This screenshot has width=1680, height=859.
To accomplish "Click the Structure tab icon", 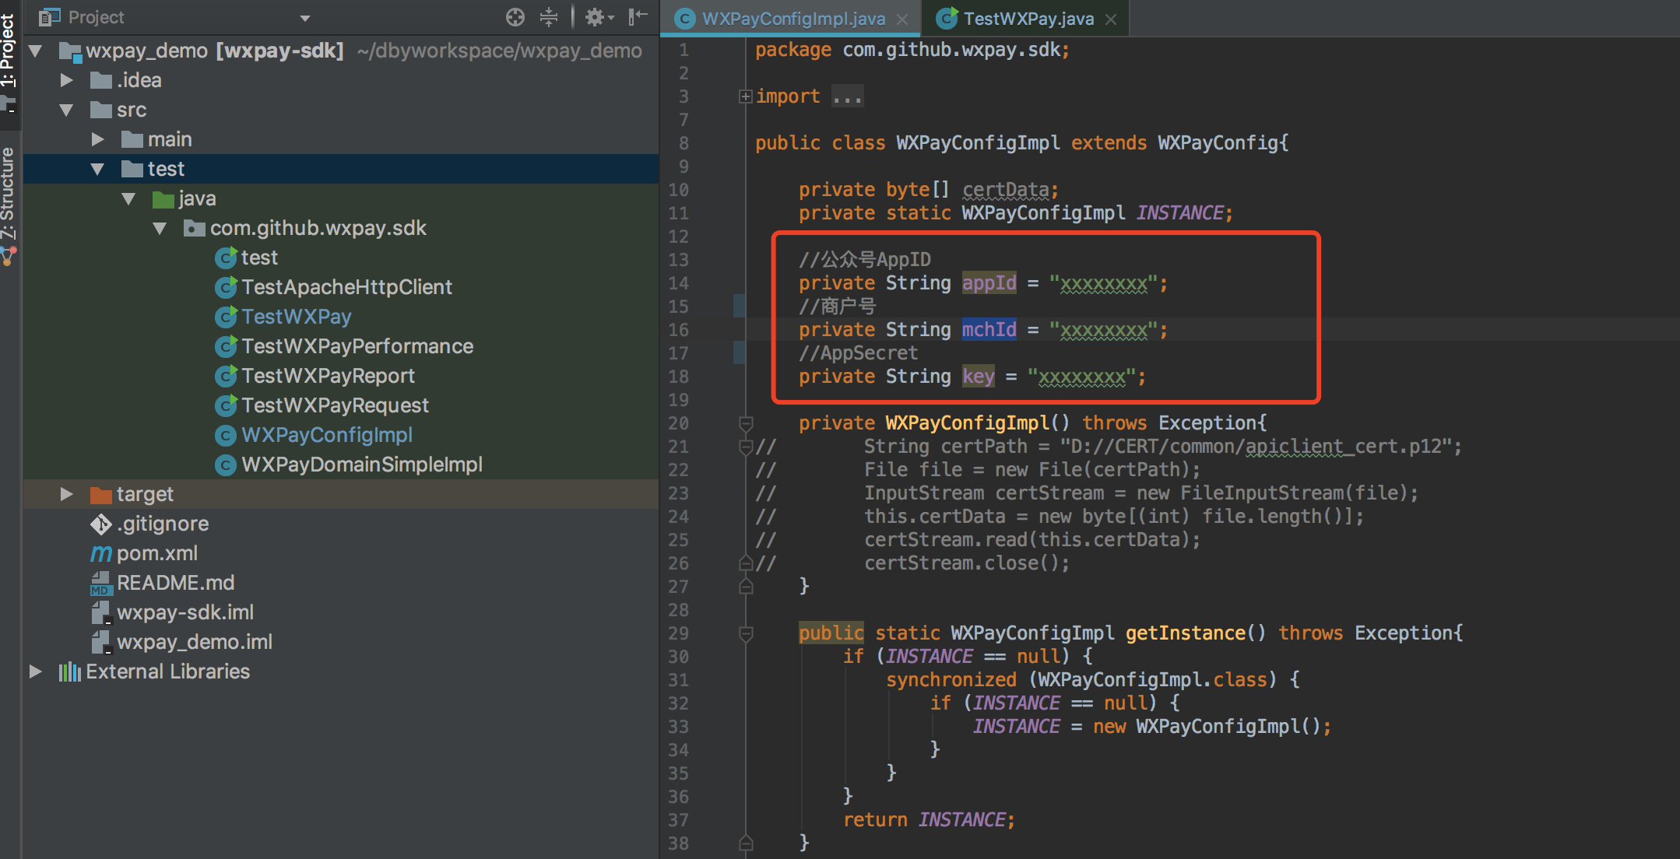I will click(9, 256).
